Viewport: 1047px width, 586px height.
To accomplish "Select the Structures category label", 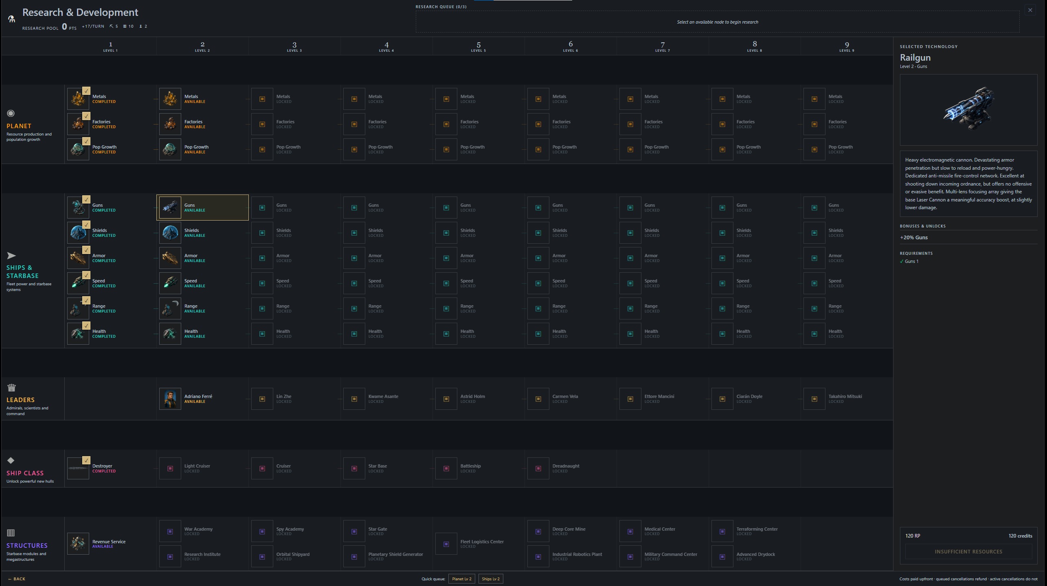I will [x=27, y=545].
